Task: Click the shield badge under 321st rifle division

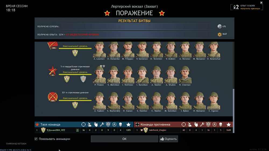Action: [75, 105]
